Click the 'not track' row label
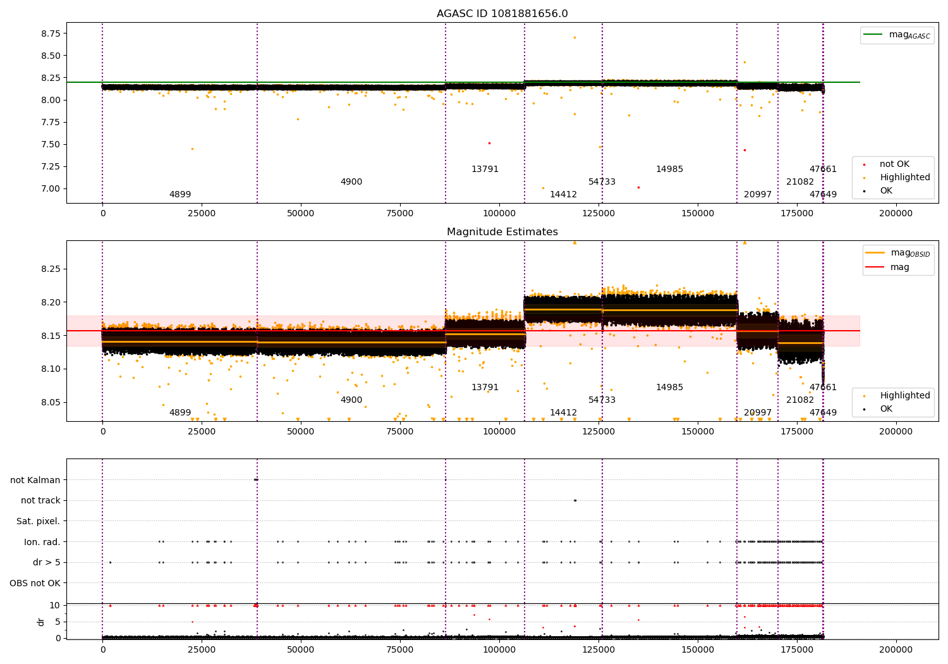The height and width of the screenshot is (664, 948). click(40, 501)
